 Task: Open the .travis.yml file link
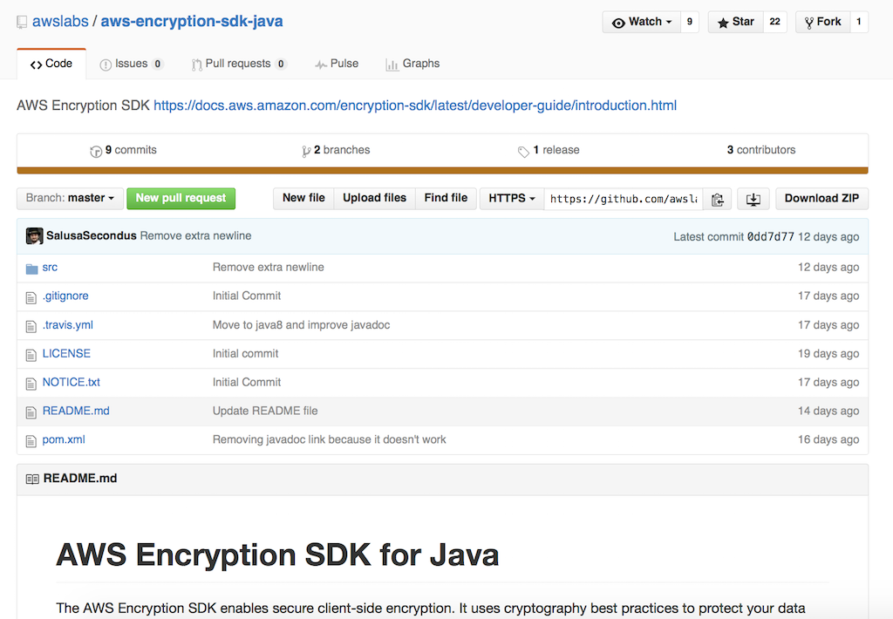[x=68, y=325]
